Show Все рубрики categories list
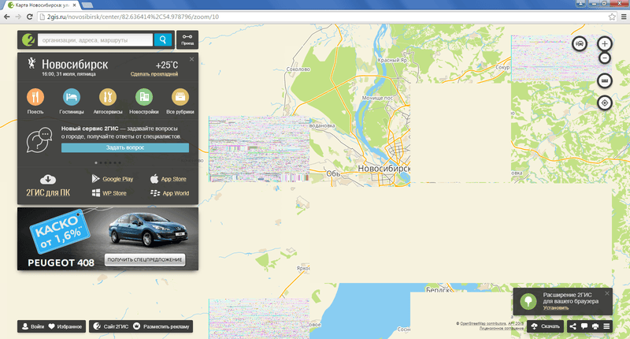 click(180, 97)
